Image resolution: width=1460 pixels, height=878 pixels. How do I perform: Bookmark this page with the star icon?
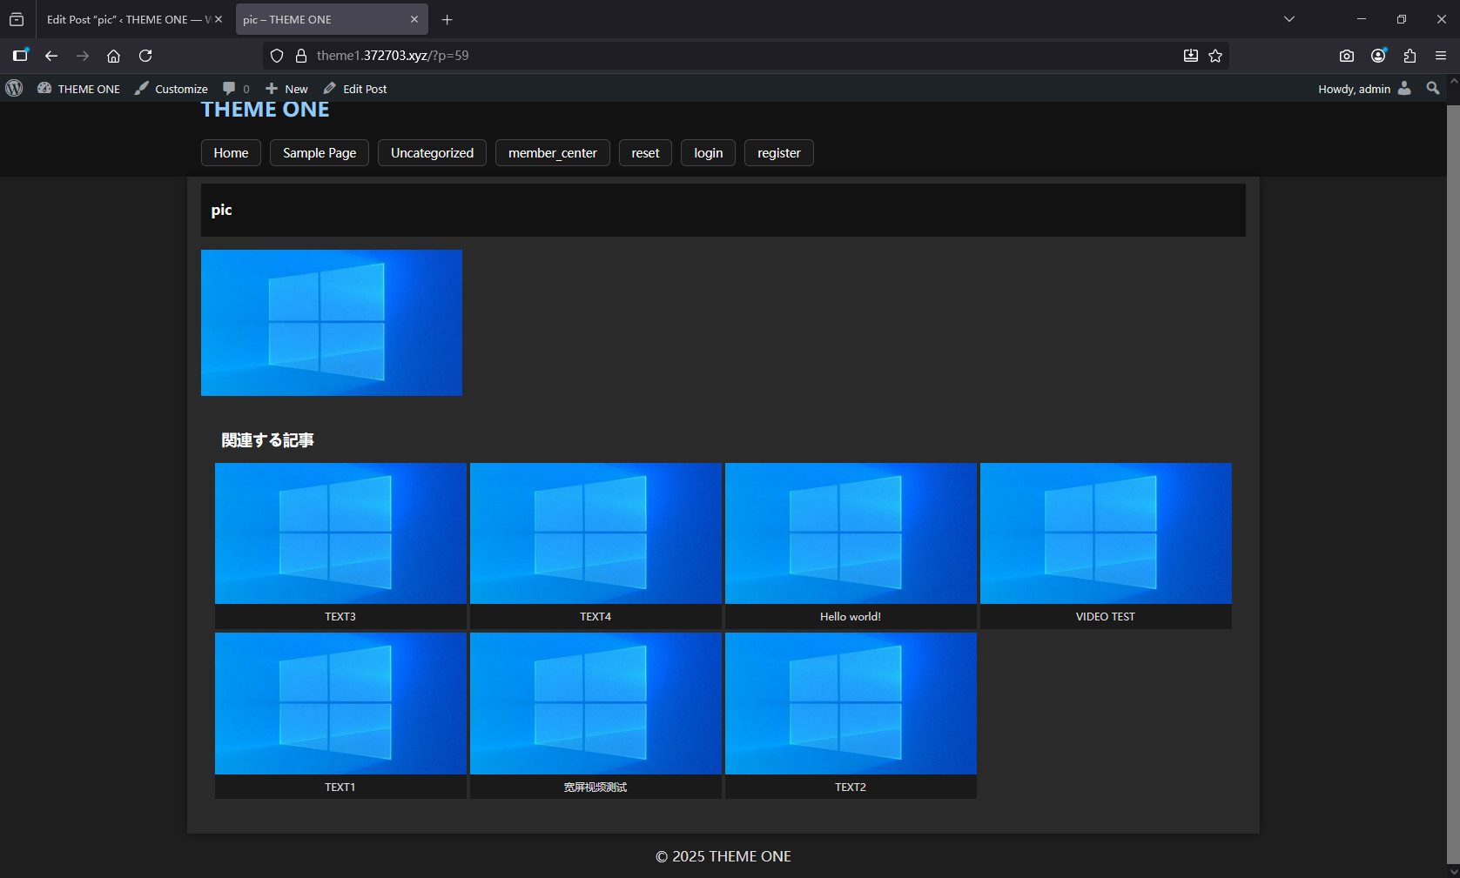point(1215,56)
